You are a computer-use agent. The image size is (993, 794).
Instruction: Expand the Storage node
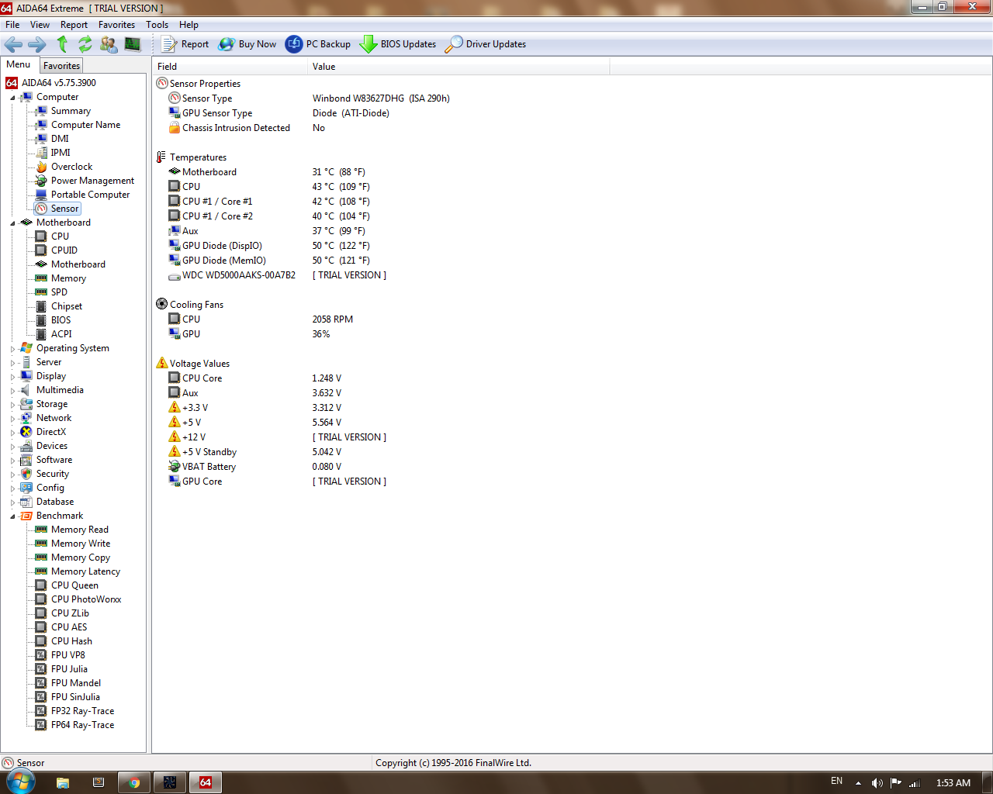pyautogui.click(x=12, y=405)
